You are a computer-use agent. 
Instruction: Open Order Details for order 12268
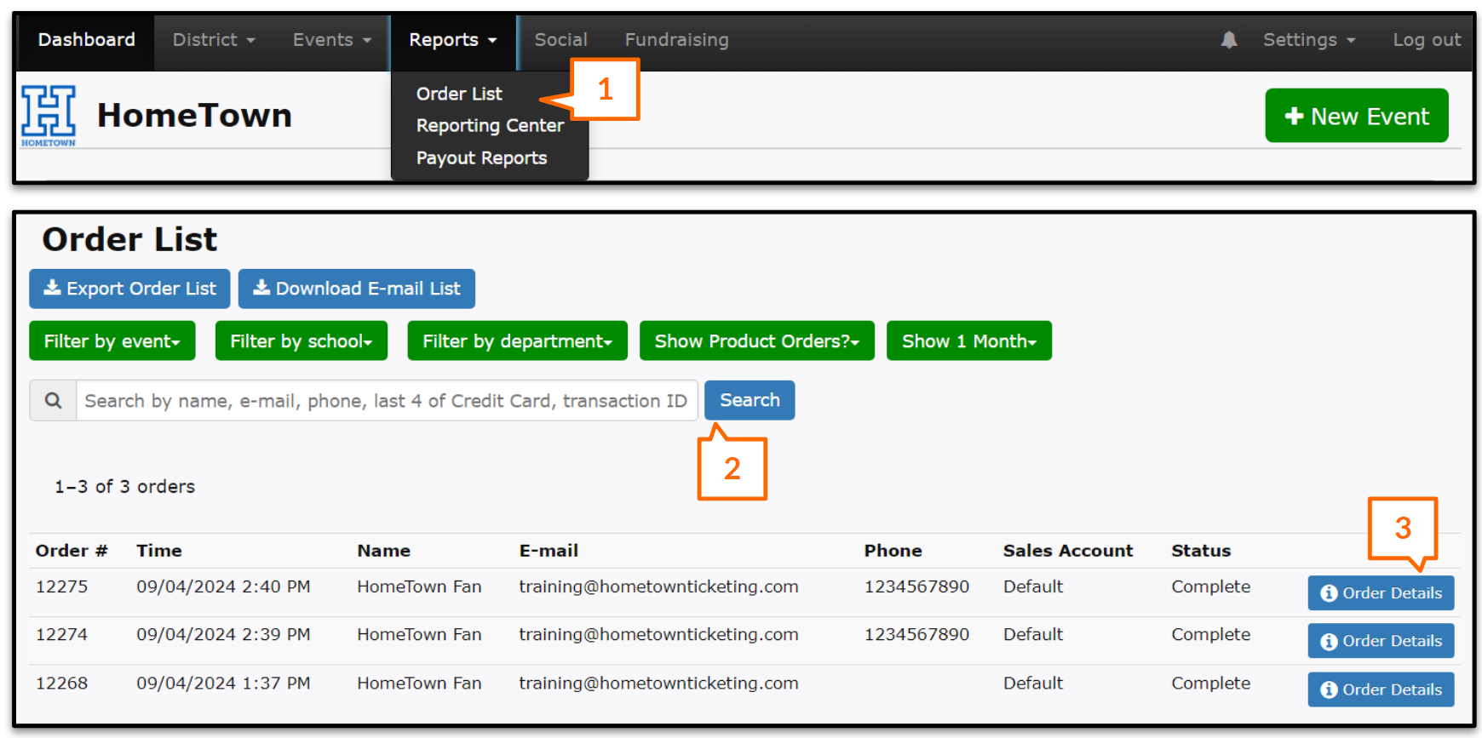1380,689
